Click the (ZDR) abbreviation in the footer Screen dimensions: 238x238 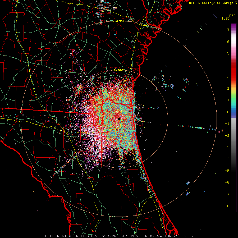pyautogui.click(x=113, y=236)
